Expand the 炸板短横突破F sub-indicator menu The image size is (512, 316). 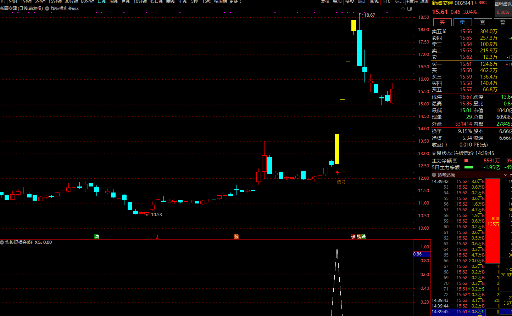pyautogui.click(x=2, y=242)
